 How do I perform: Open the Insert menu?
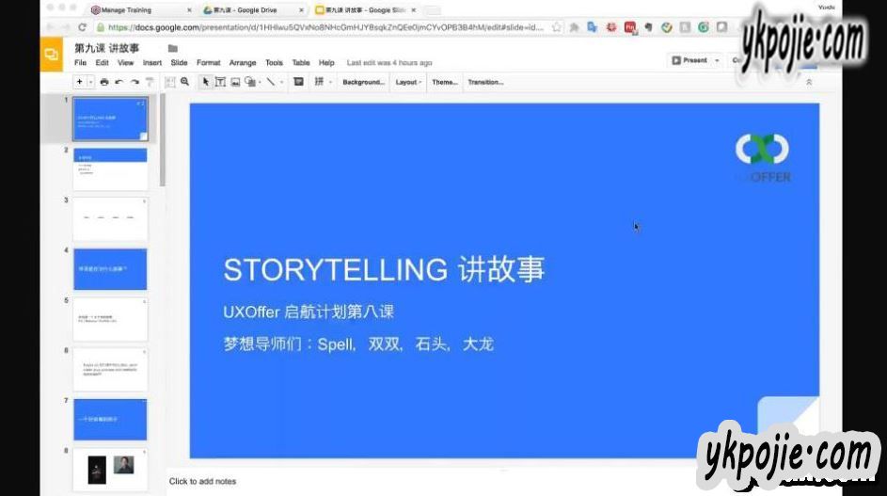[x=151, y=63]
